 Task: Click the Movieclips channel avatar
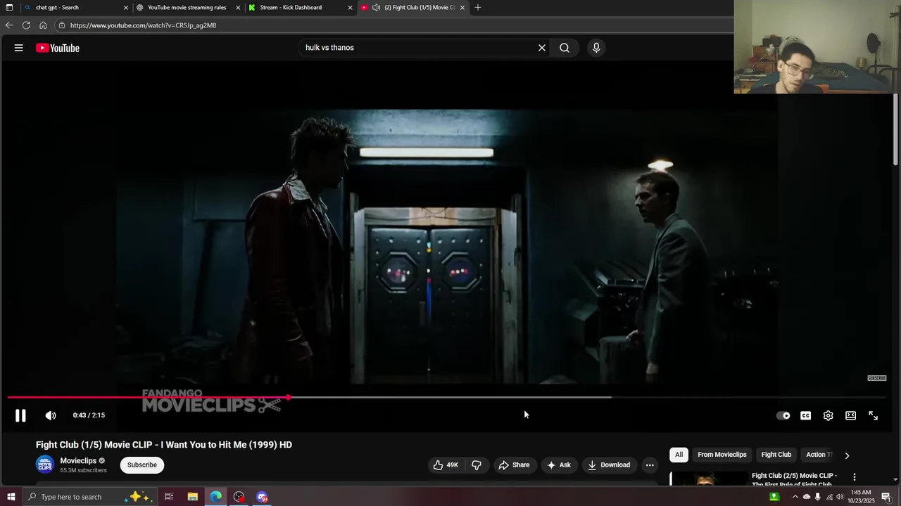pyautogui.click(x=45, y=465)
